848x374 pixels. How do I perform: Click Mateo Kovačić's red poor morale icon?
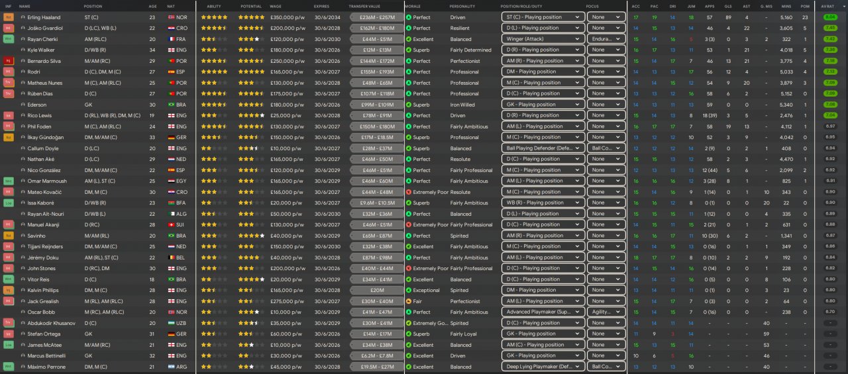pyautogui.click(x=408, y=192)
